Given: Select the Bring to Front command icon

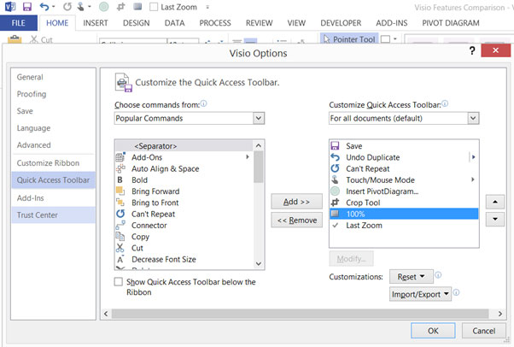Looking at the screenshot, I should click(120, 203).
